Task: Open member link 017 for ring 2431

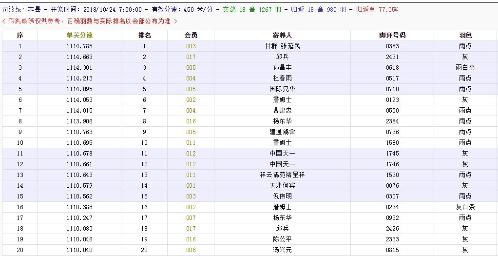Action: point(191,57)
